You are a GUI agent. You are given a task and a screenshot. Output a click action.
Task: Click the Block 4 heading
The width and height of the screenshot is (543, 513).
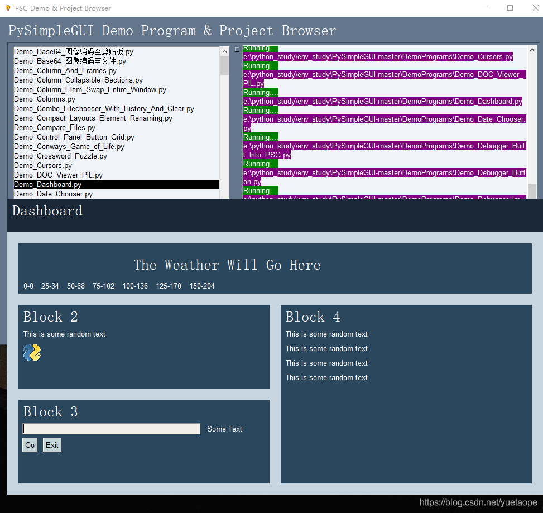[313, 317]
